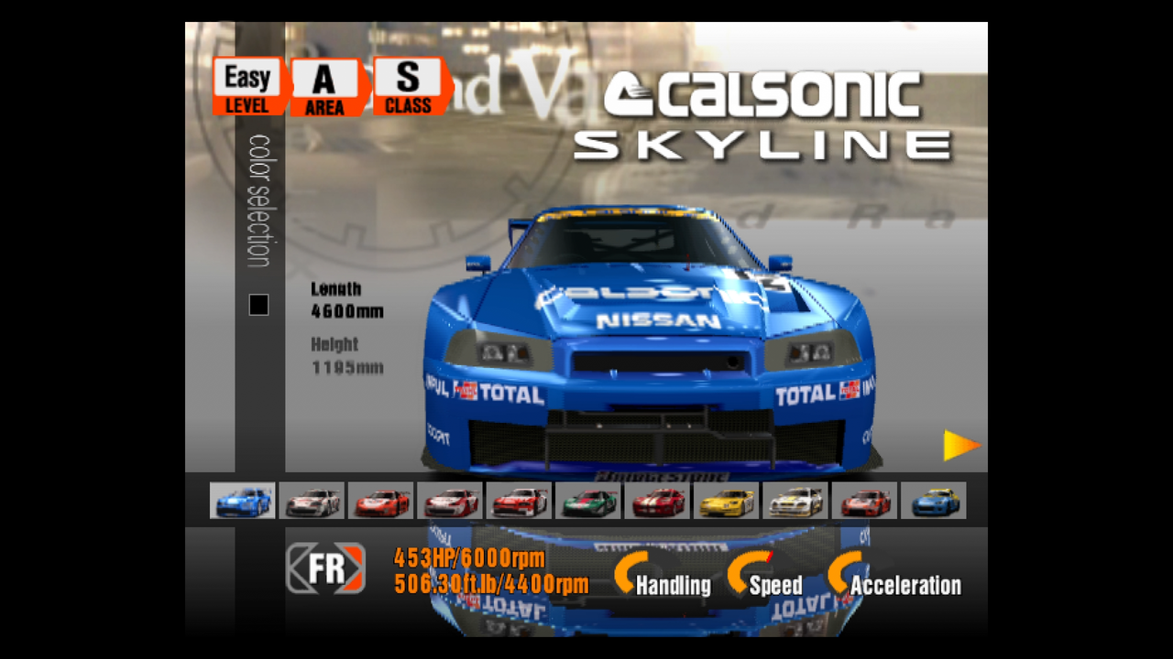Select the red car with white stripes thumbnail
1173x659 pixels.
point(657,501)
